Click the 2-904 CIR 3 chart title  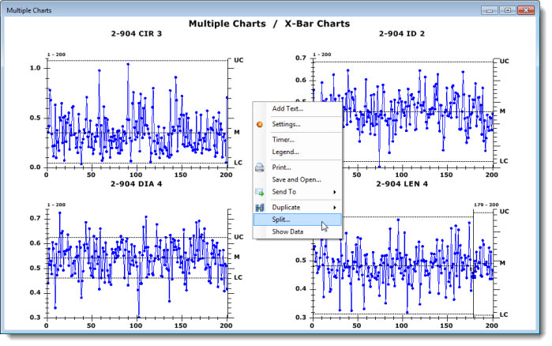(x=136, y=34)
